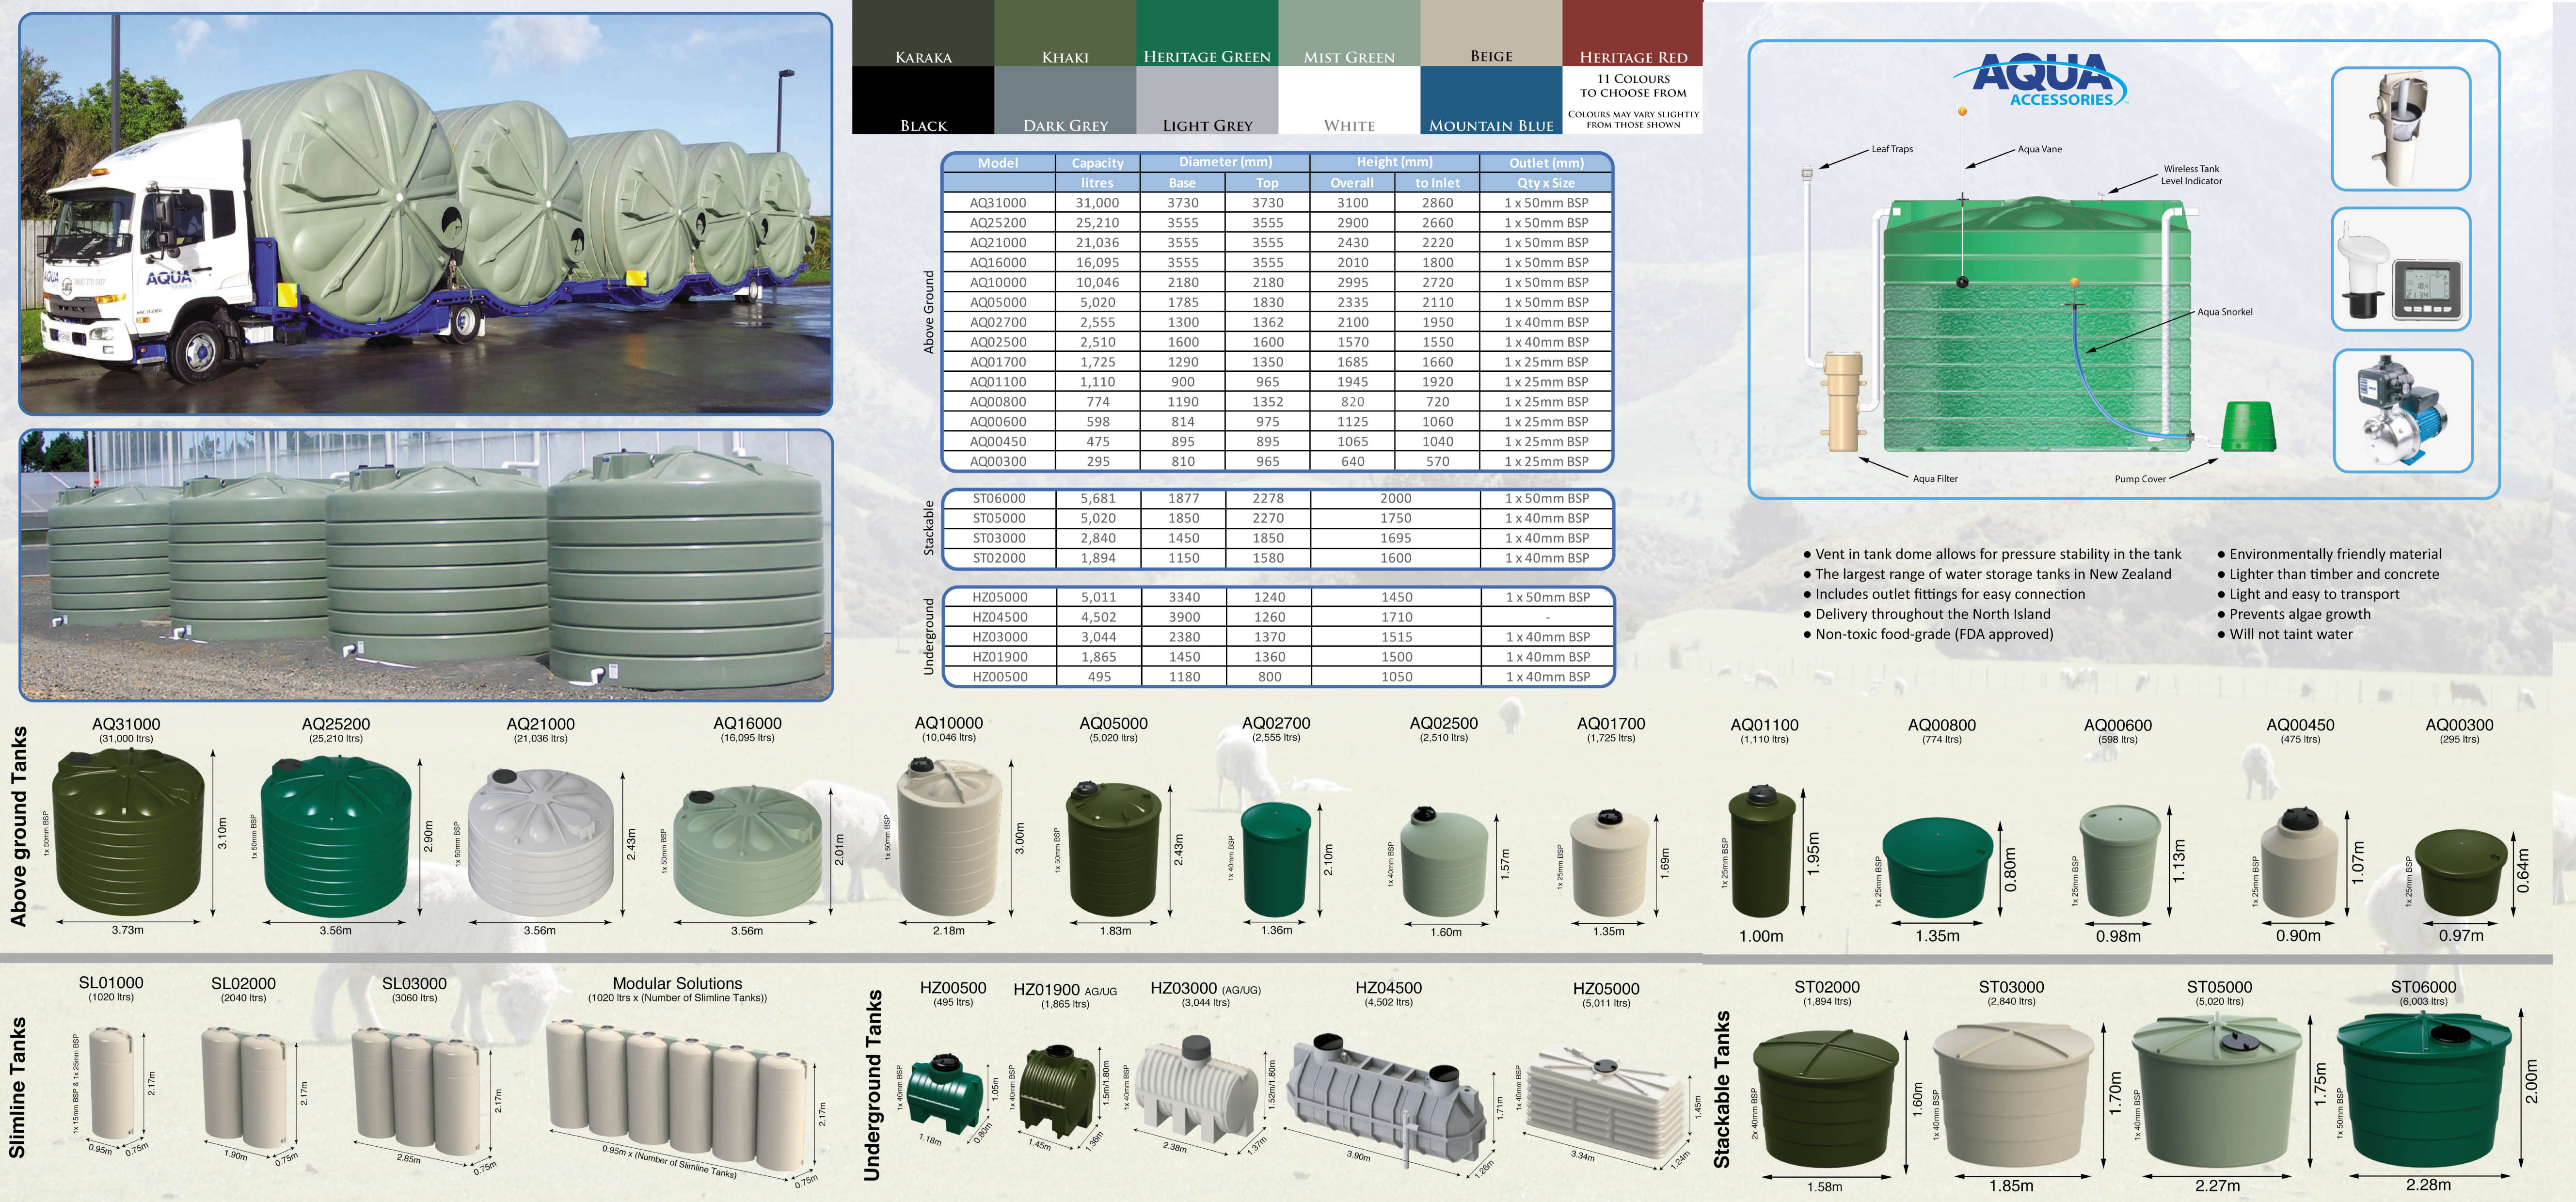Image resolution: width=2576 pixels, height=1202 pixels.
Task: Select the Heritage Green colour swatch
Action: tap(1207, 33)
